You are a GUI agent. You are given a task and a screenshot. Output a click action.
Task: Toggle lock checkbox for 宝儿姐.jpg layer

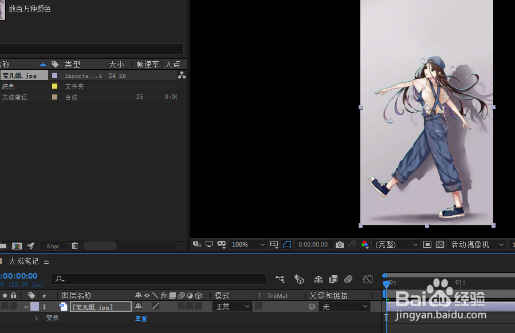[x=14, y=306]
